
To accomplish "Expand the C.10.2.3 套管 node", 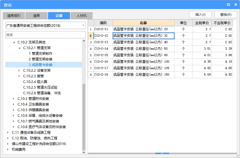I will [x=19, y=76].
